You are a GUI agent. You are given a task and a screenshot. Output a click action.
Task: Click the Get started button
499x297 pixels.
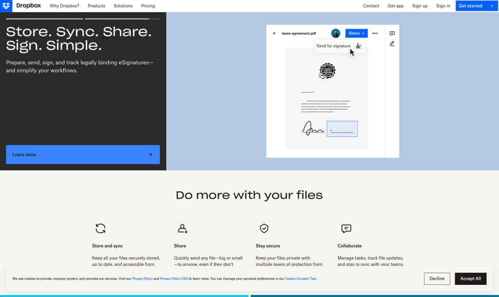(477, 6)
